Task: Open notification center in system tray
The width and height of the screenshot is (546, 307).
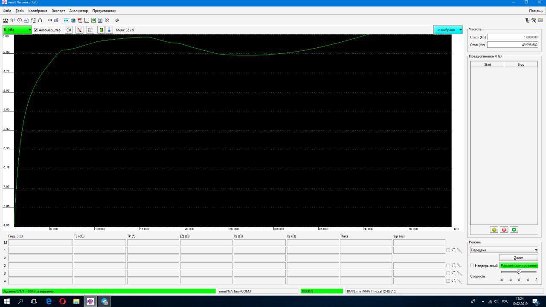Action: tap(536, 301)
